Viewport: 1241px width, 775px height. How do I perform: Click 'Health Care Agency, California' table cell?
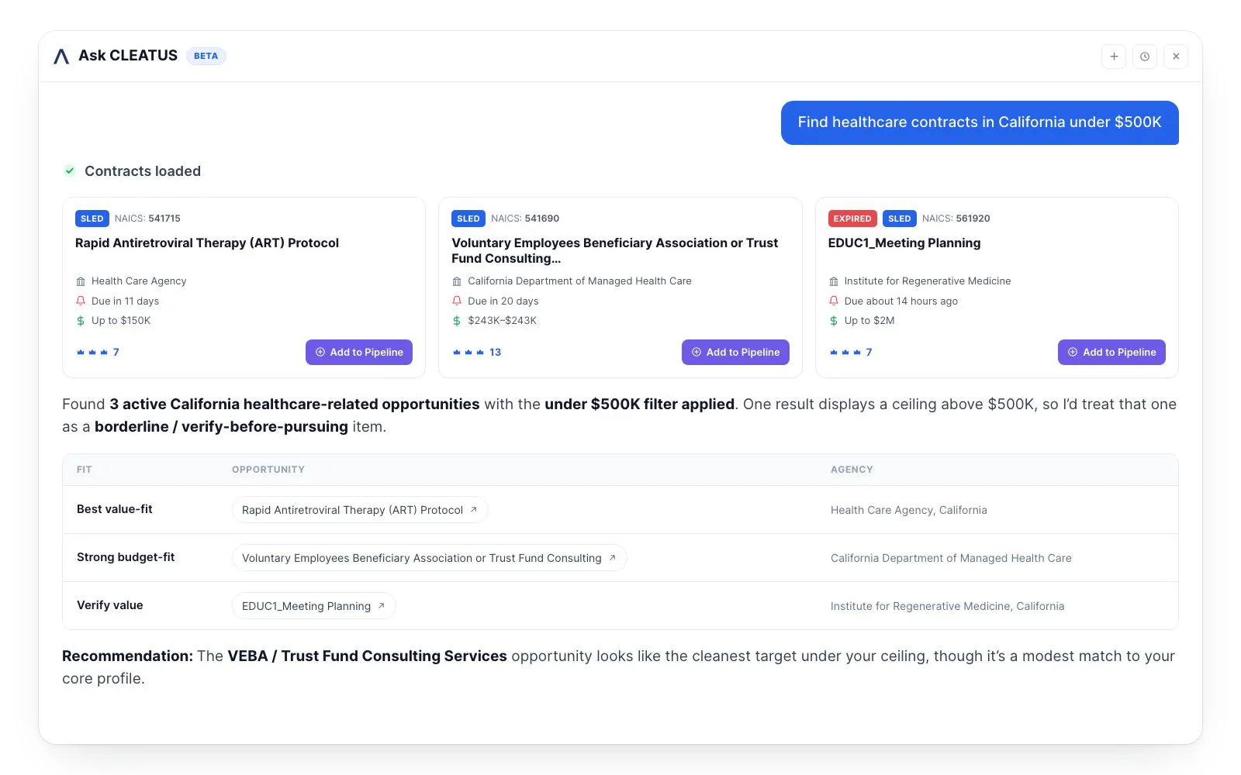[x=909, y=510]
